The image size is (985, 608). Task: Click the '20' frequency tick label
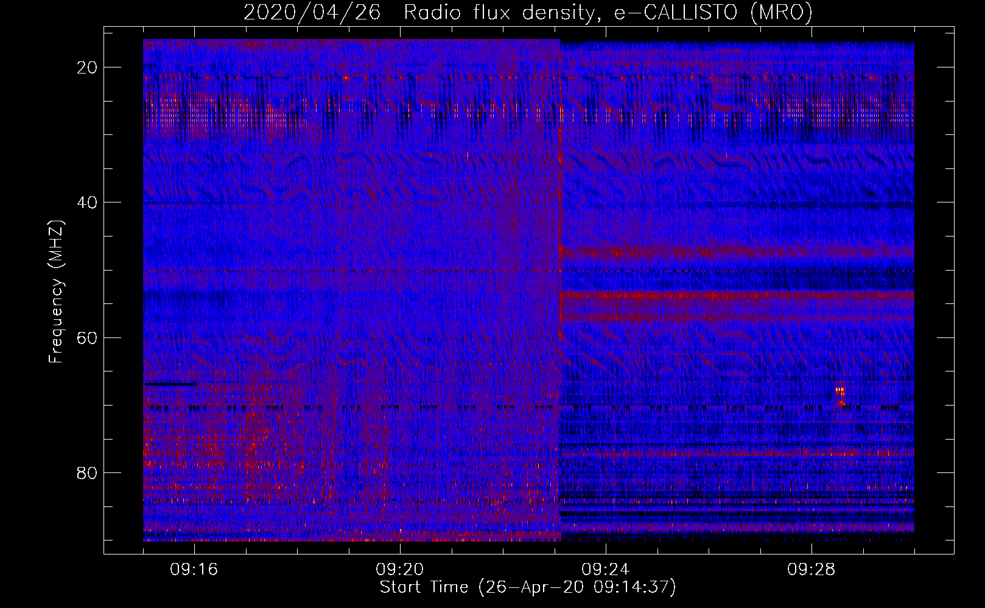pos(88,67)
